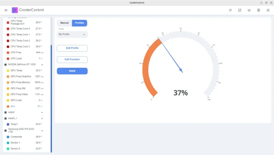Image resolution: width=274 pixels, height=155 pixels.
Task: Click color square beside CPU Load
Action: [8, 59]
